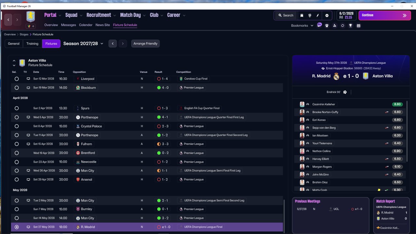Click the Aston Villa crest in match header
This screenshot has width=416, height=234.
[x=366, y=76]
